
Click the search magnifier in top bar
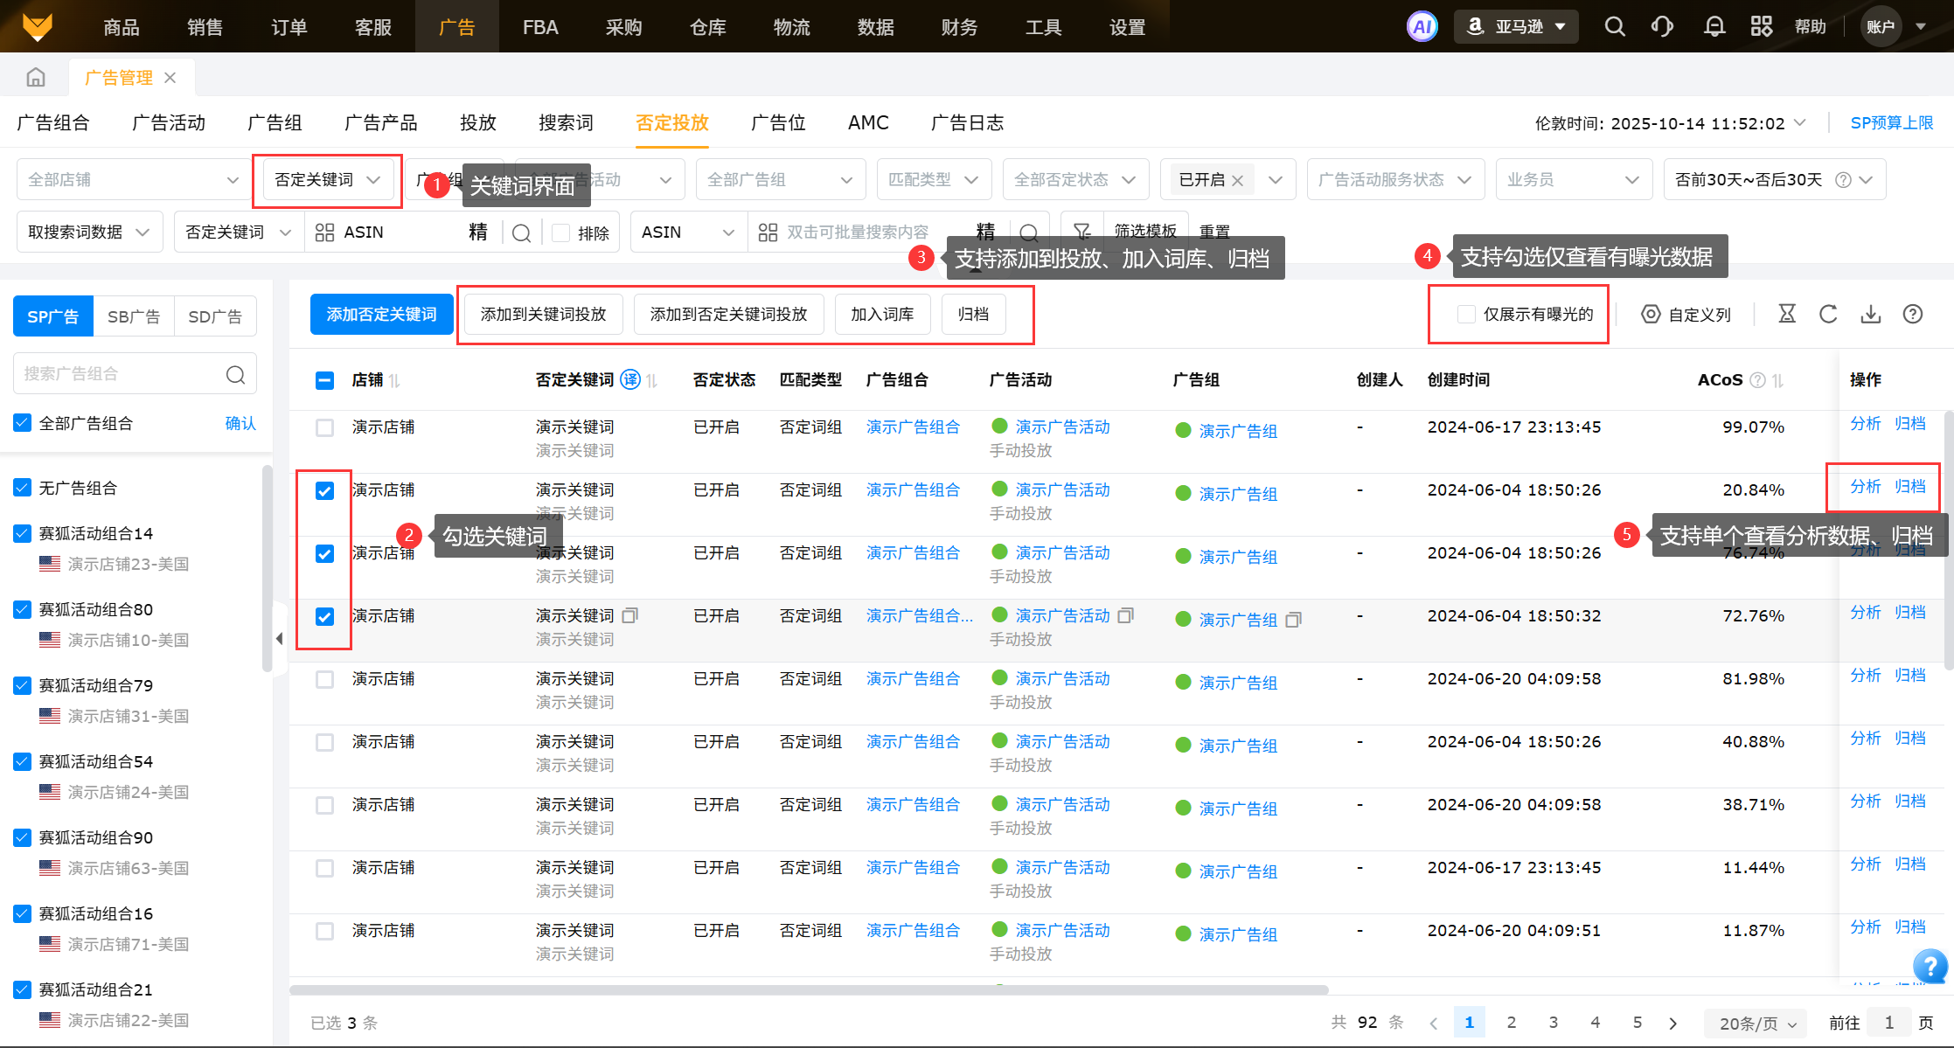(x=1615, y=26)
